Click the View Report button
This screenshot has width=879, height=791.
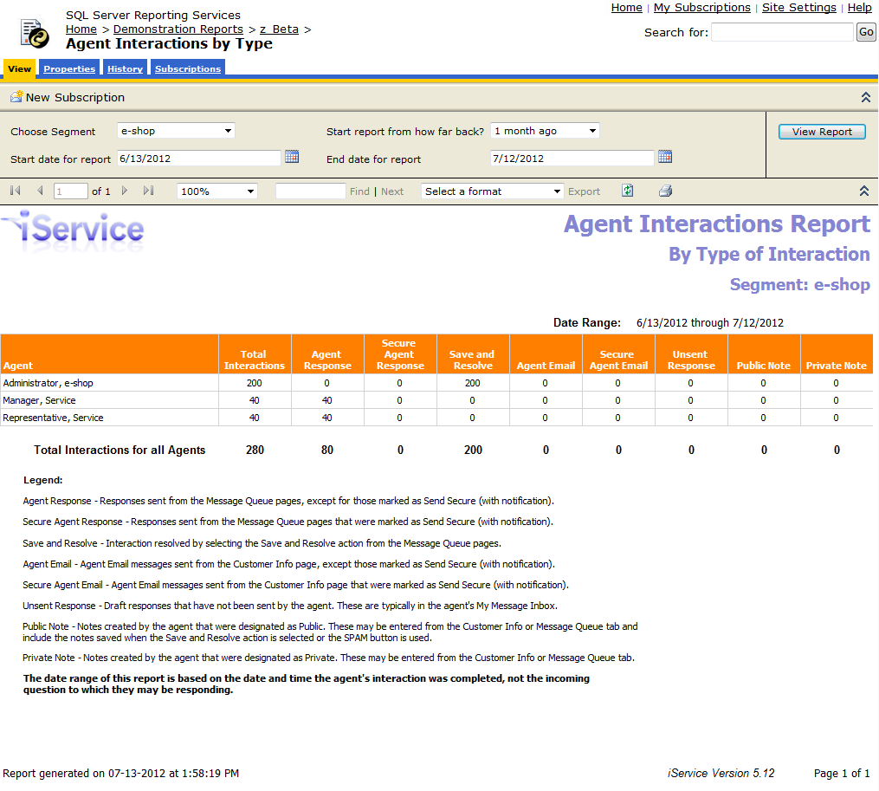pyautogui.click(x=822, y=132)
